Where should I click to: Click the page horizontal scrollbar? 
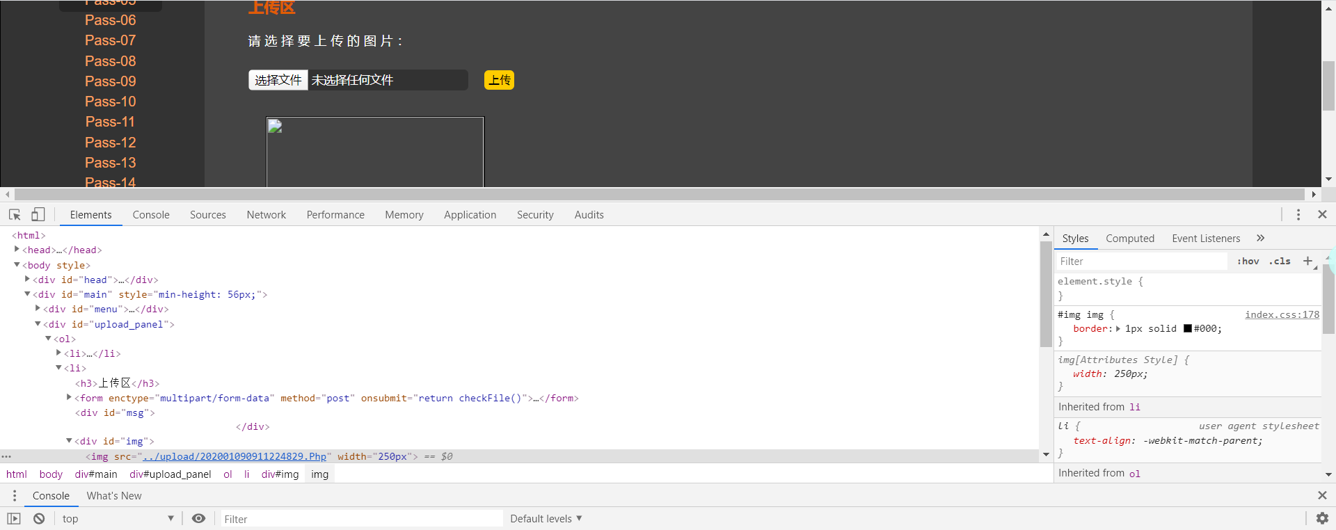coord(660,195)
